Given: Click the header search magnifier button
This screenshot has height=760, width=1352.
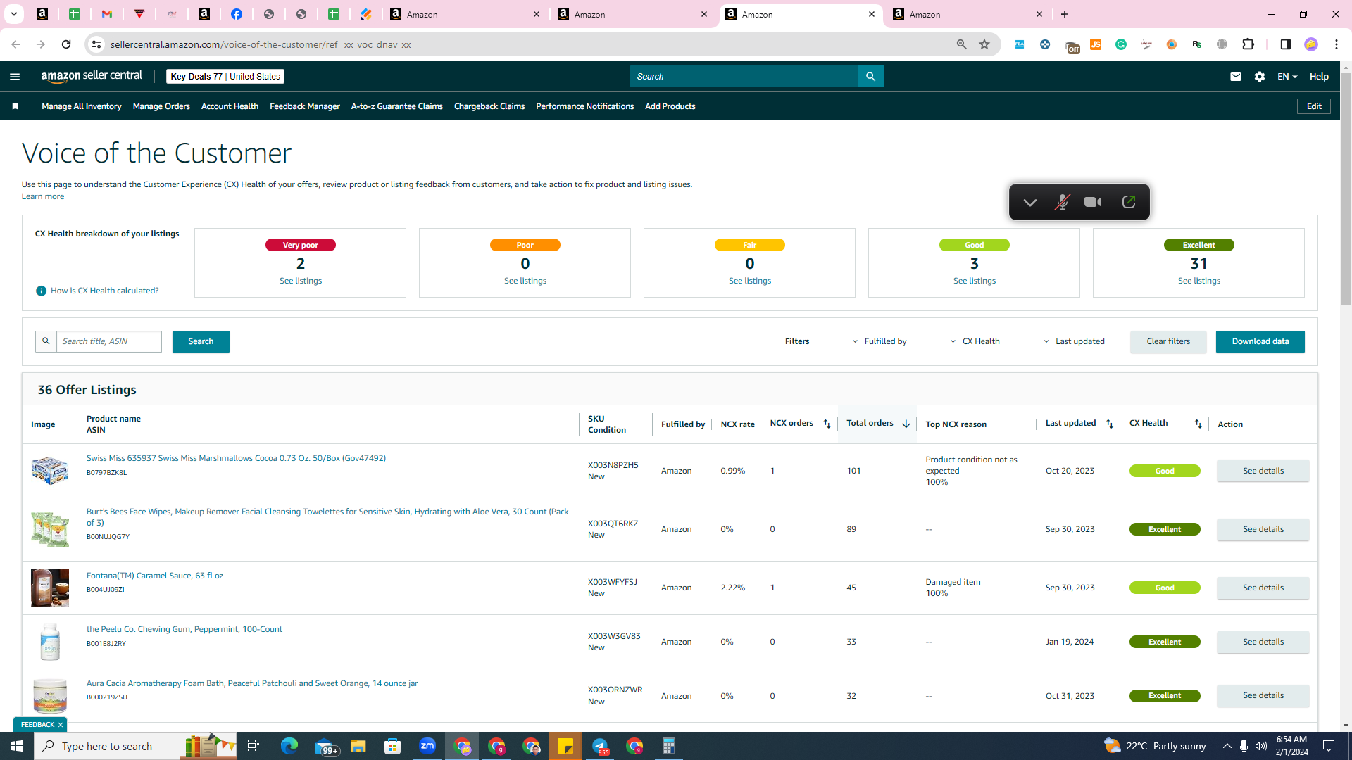Looking at the screenshot, I should [871, 77].
